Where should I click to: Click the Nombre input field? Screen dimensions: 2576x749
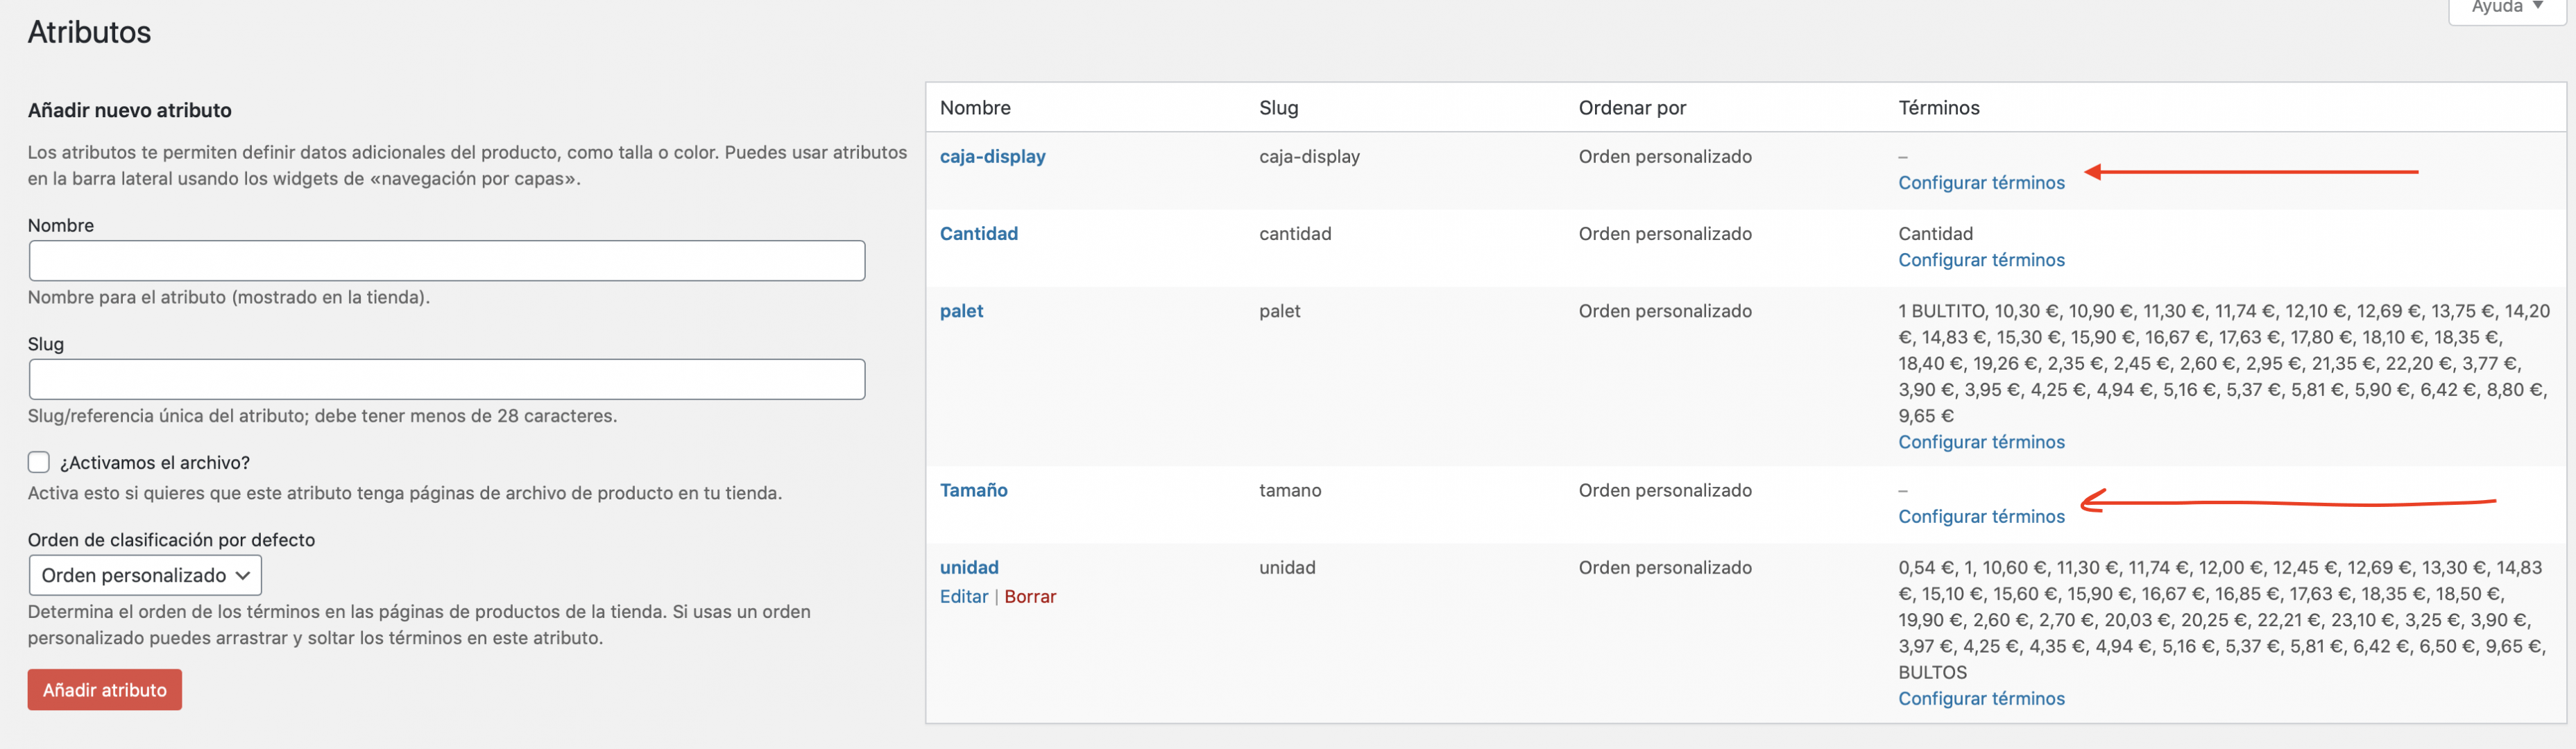[447, 260]
